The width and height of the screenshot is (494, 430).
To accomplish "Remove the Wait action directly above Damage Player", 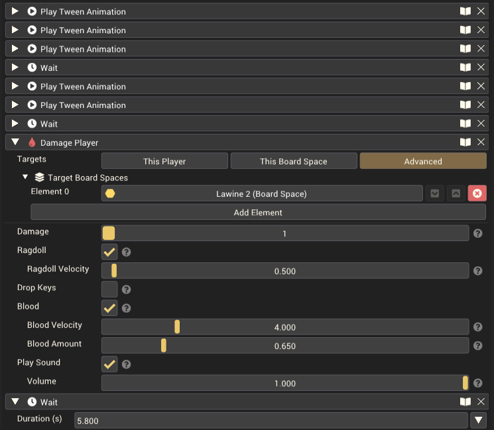I will pyautogui.click(x=481, y=123).
